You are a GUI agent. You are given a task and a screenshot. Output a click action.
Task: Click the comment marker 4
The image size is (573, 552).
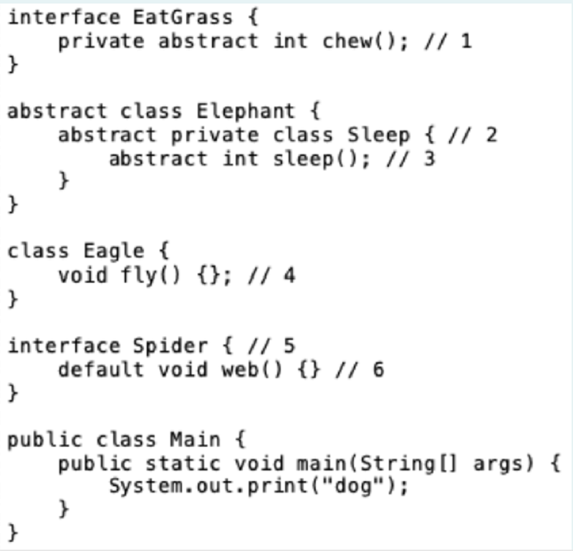(x=271, y=275)
